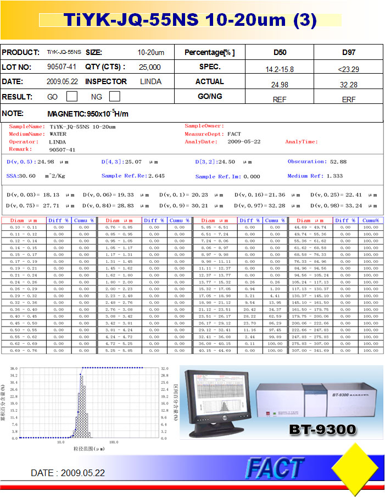The height and width of the screenshot is (497, 385).
Task: Check the GO result checkbox
Action: [x=72, y=96]
